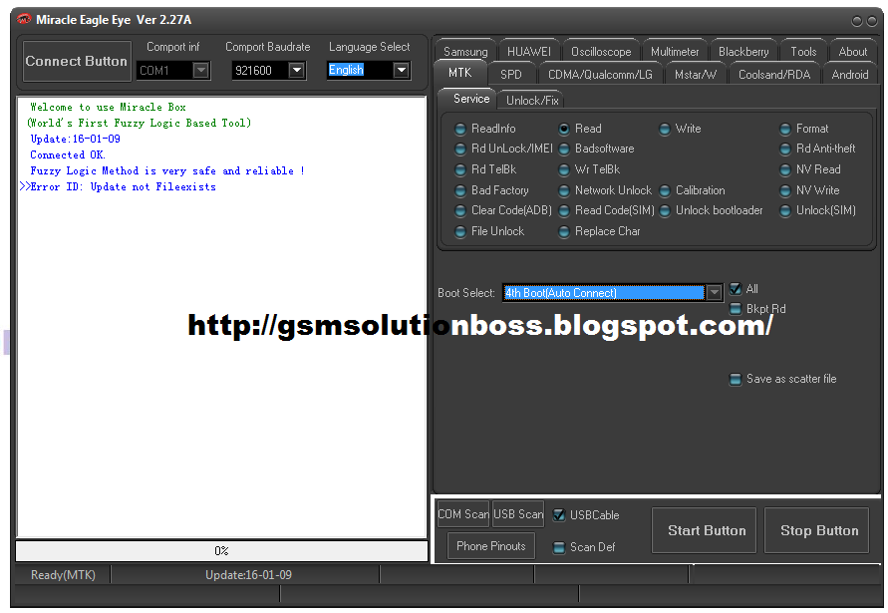Switch to the Blackberry tab
The width and height of the screenshot is (888, 613).
[743, 52]
